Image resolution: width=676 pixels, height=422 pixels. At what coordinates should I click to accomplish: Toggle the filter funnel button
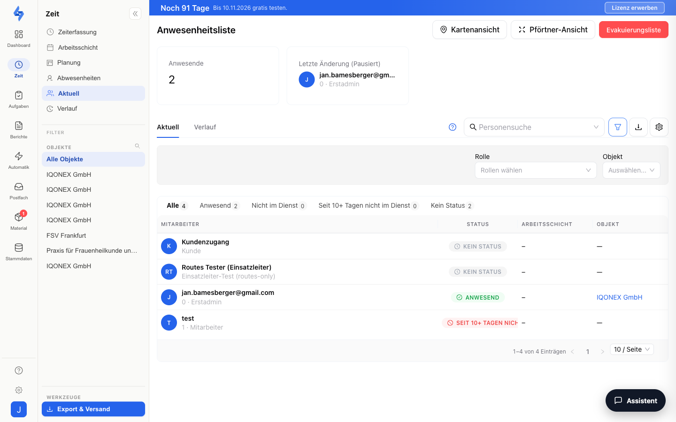[618, 127]
